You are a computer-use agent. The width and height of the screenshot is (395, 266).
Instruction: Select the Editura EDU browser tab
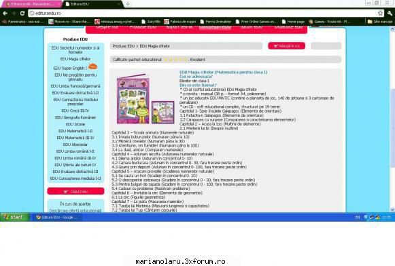point(92,4)
